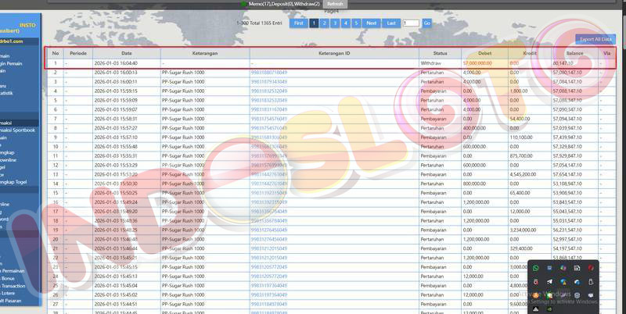
Task: Jump to page 5 of entries
Action: pyautogui.click(x=356, y=23)
